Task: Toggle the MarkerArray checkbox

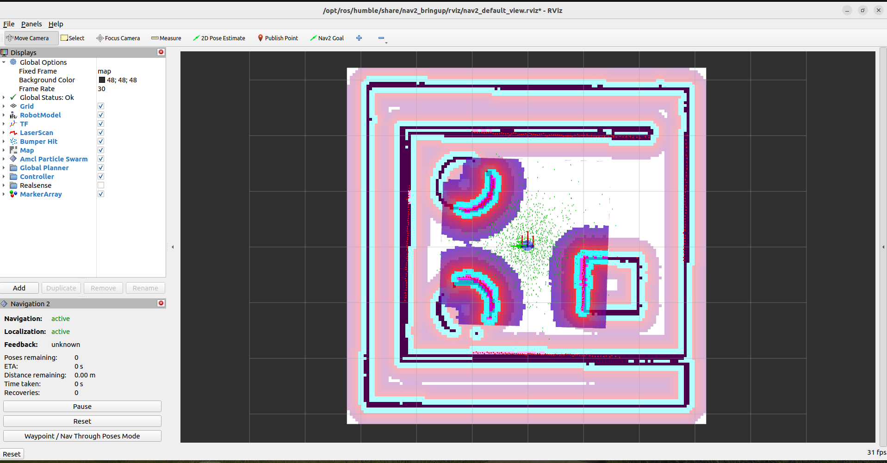Action: [101, 194]
